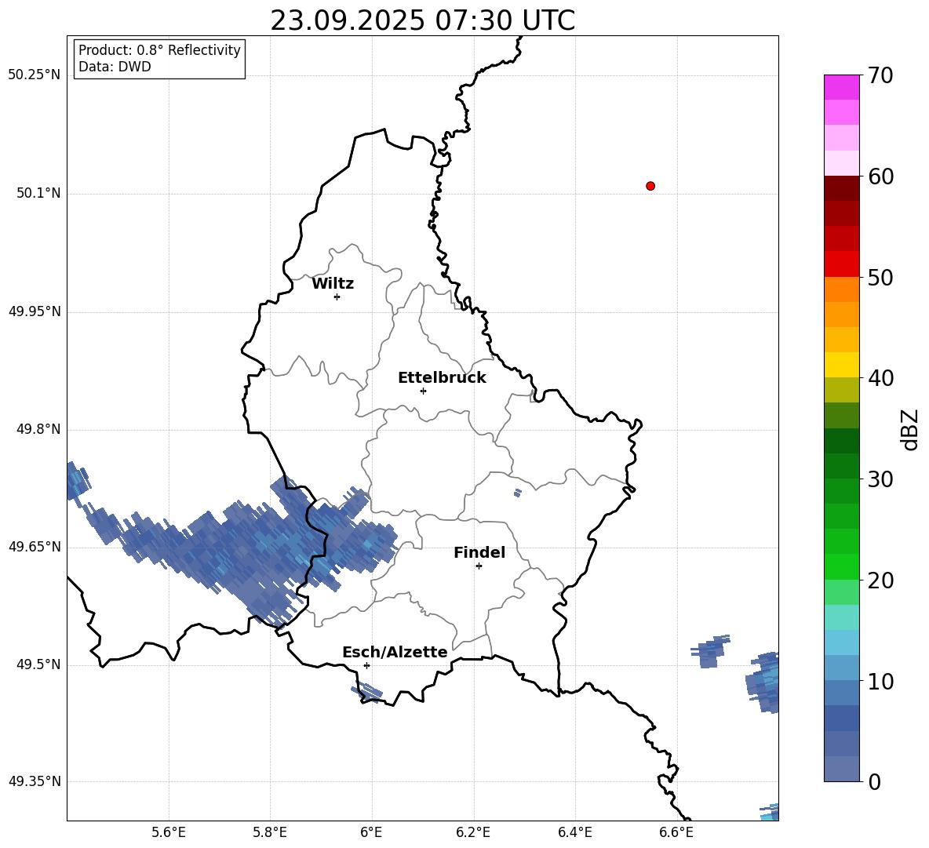929x848 pixels.
Task: Click the 6°E longitude label
Action: click(371, 832)
